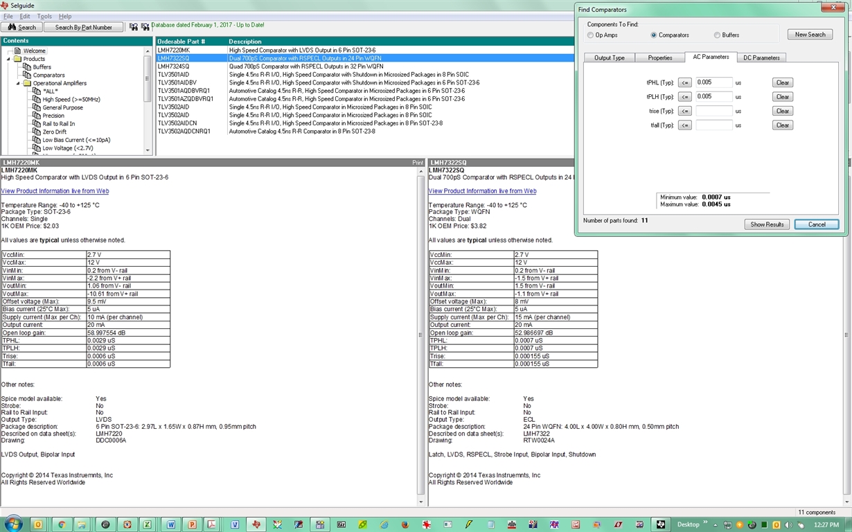
Task: Click the <= operator button for tPLH
Action: point(684,97)
